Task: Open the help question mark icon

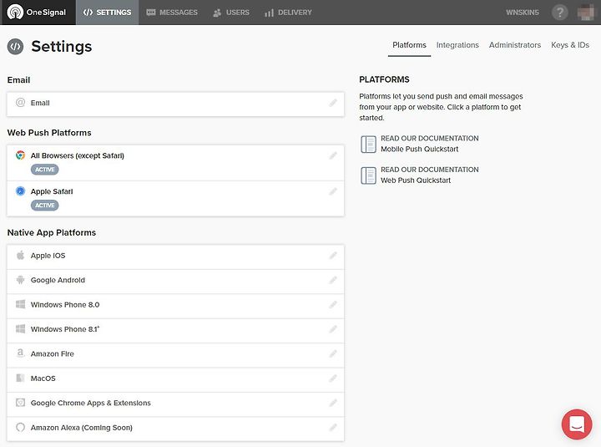Action: [x=559, y=13]
